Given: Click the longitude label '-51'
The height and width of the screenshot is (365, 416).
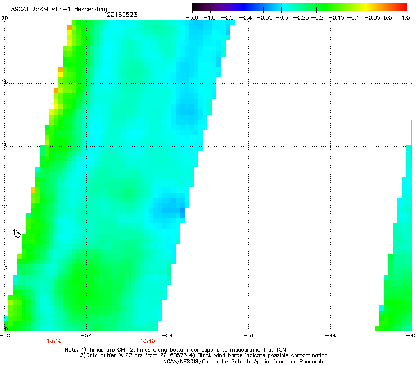Looking at the screenshot, I should click(x=248, y=335).
